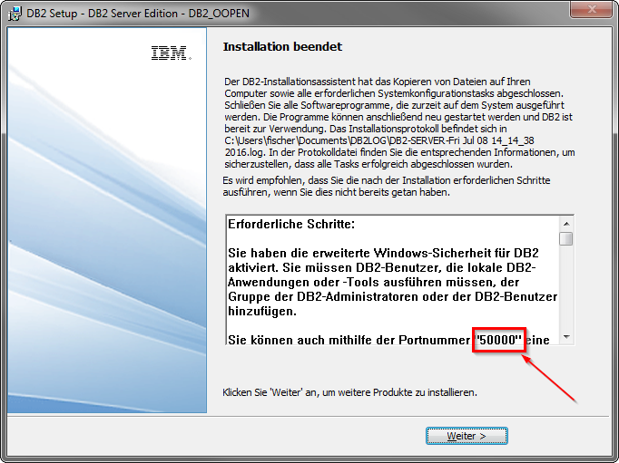The image size is (619, 463).
Task: Close the DB2 Setup window
Action: pos(592,9)
